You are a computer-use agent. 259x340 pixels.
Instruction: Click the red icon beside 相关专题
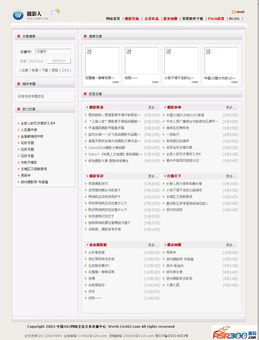point(19,84)
